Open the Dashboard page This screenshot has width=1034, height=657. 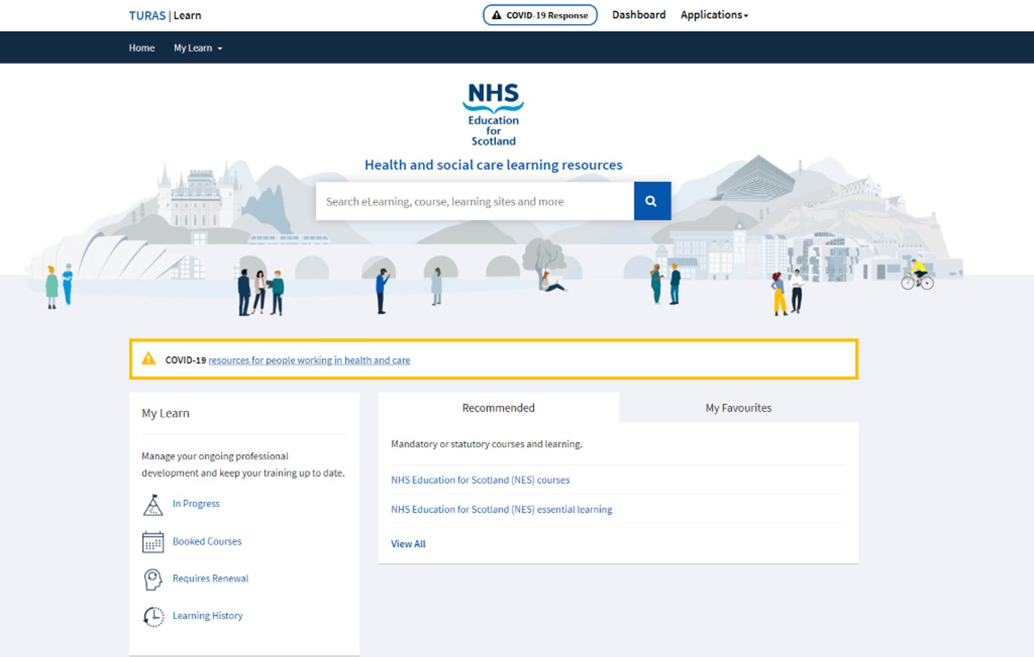pyautogui.click(x=638, y=15)
